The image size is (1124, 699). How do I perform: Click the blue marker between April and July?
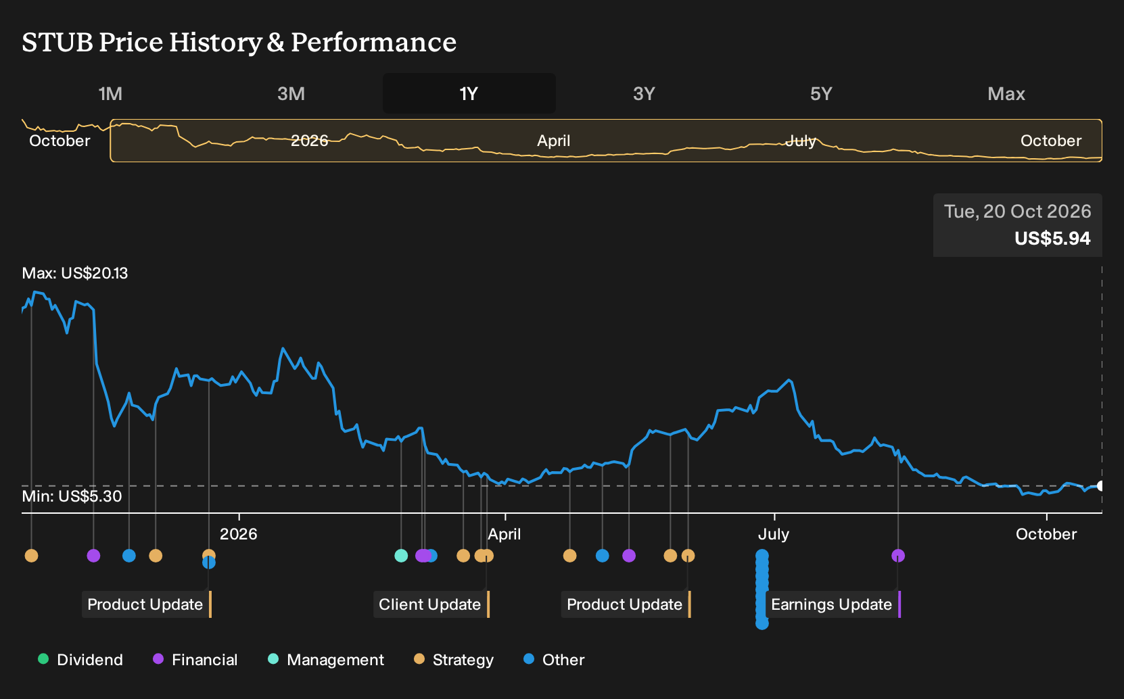603,556
